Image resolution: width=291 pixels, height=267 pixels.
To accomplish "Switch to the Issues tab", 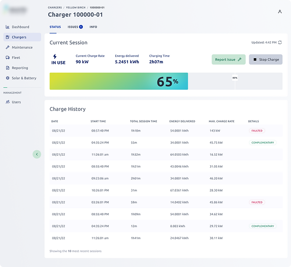I will pos(75,27).
